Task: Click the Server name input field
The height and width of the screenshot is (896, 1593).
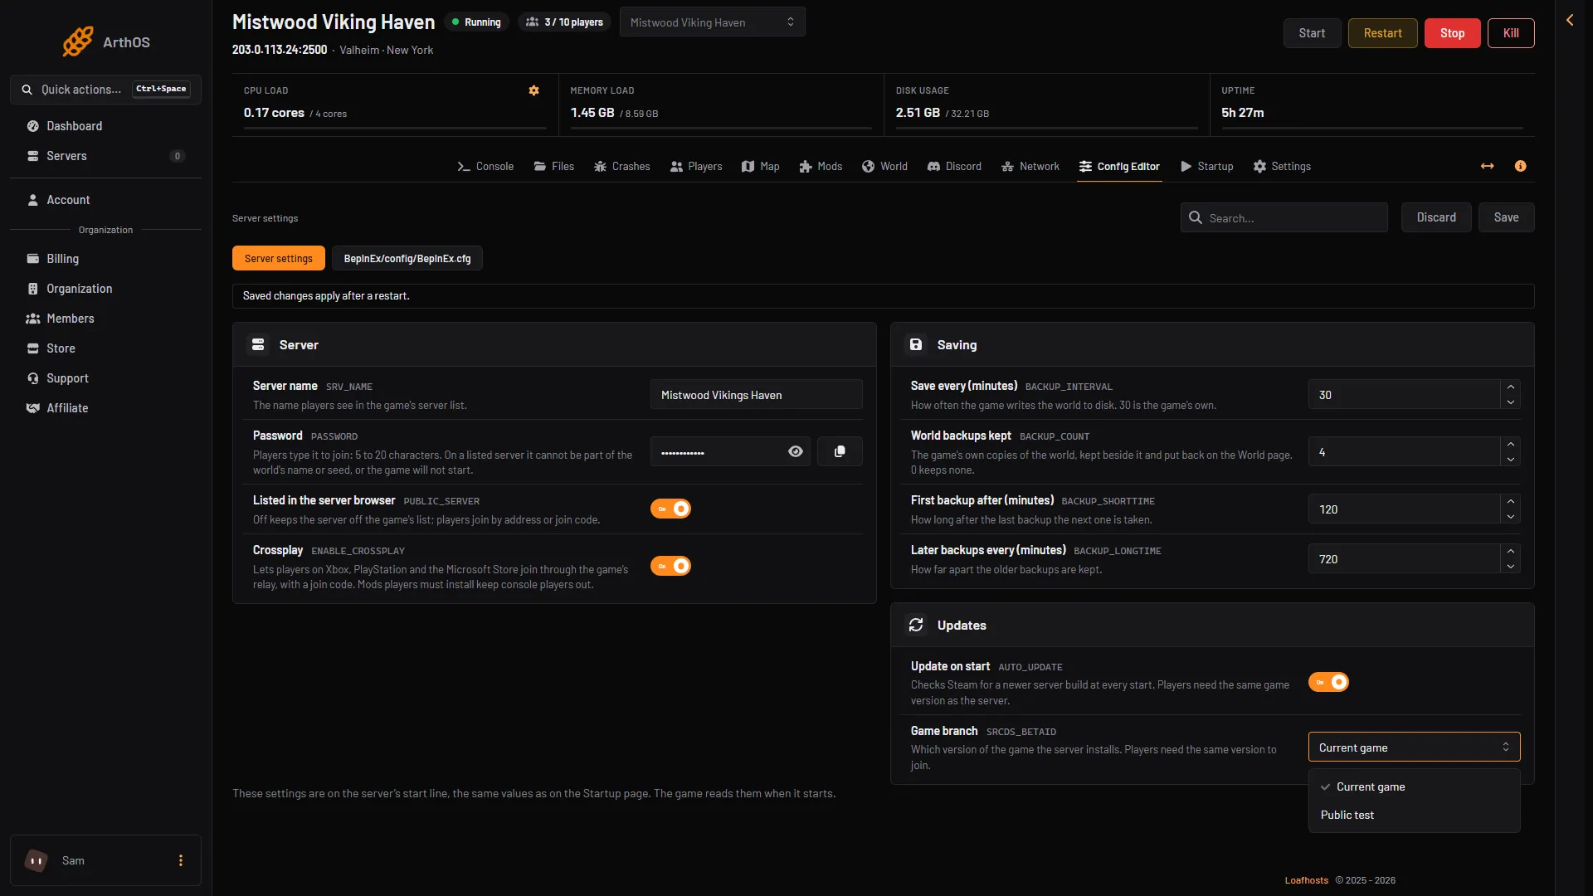Action: 756,395
